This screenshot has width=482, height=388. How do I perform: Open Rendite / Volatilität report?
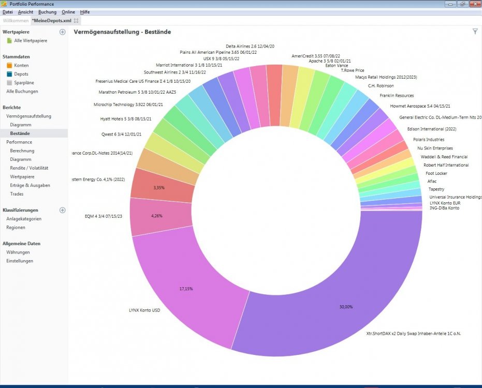click(x=29, y=168)
